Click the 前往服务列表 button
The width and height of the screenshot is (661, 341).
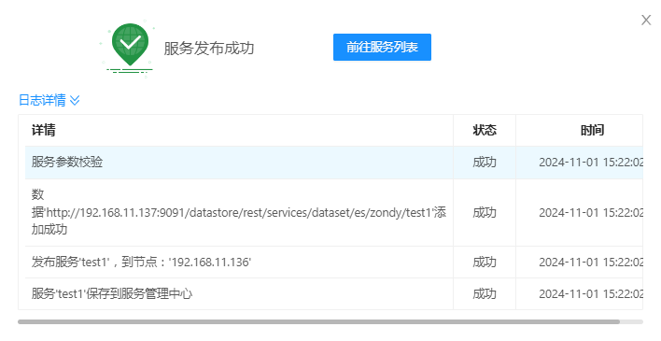coord(382,48)
